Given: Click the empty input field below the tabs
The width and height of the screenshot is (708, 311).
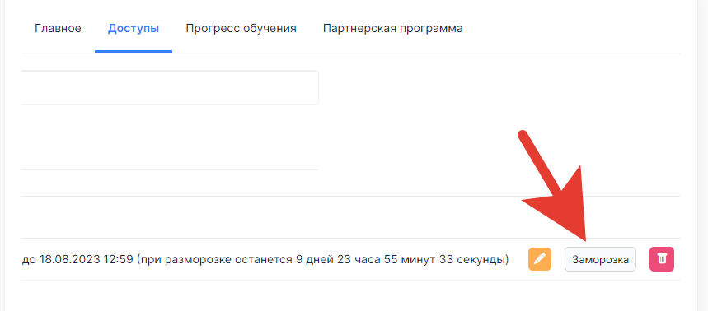Looking at the screenshot, I should [170, 87].
